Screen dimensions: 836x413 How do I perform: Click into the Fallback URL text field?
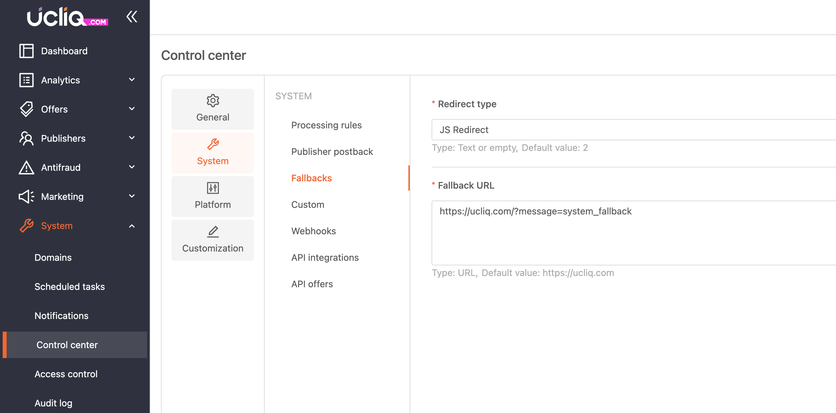634,233
